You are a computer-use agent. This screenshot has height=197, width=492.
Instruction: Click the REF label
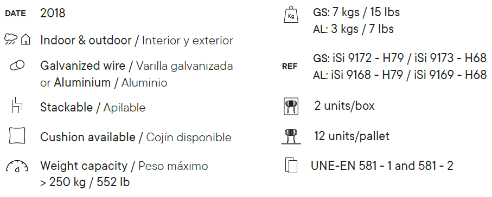tap(290, 67)
